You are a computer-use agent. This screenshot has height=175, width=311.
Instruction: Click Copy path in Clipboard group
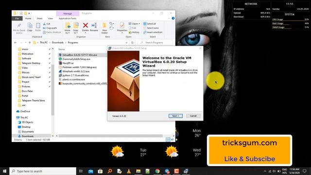click(x=50, y=28)
